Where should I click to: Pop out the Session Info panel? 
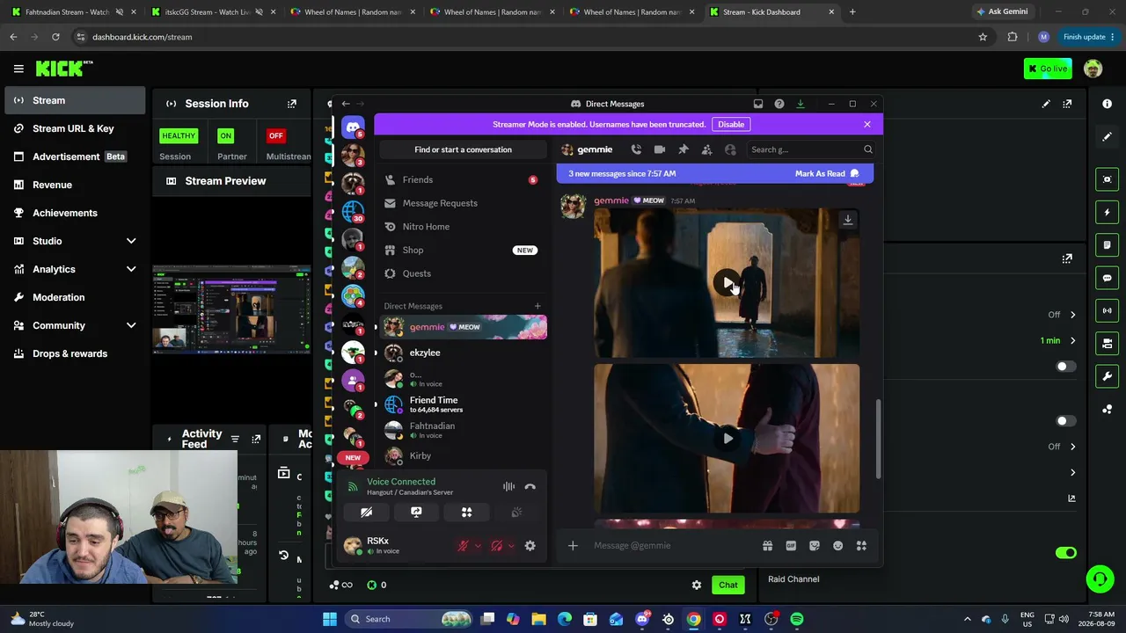[x=292, y=104]
